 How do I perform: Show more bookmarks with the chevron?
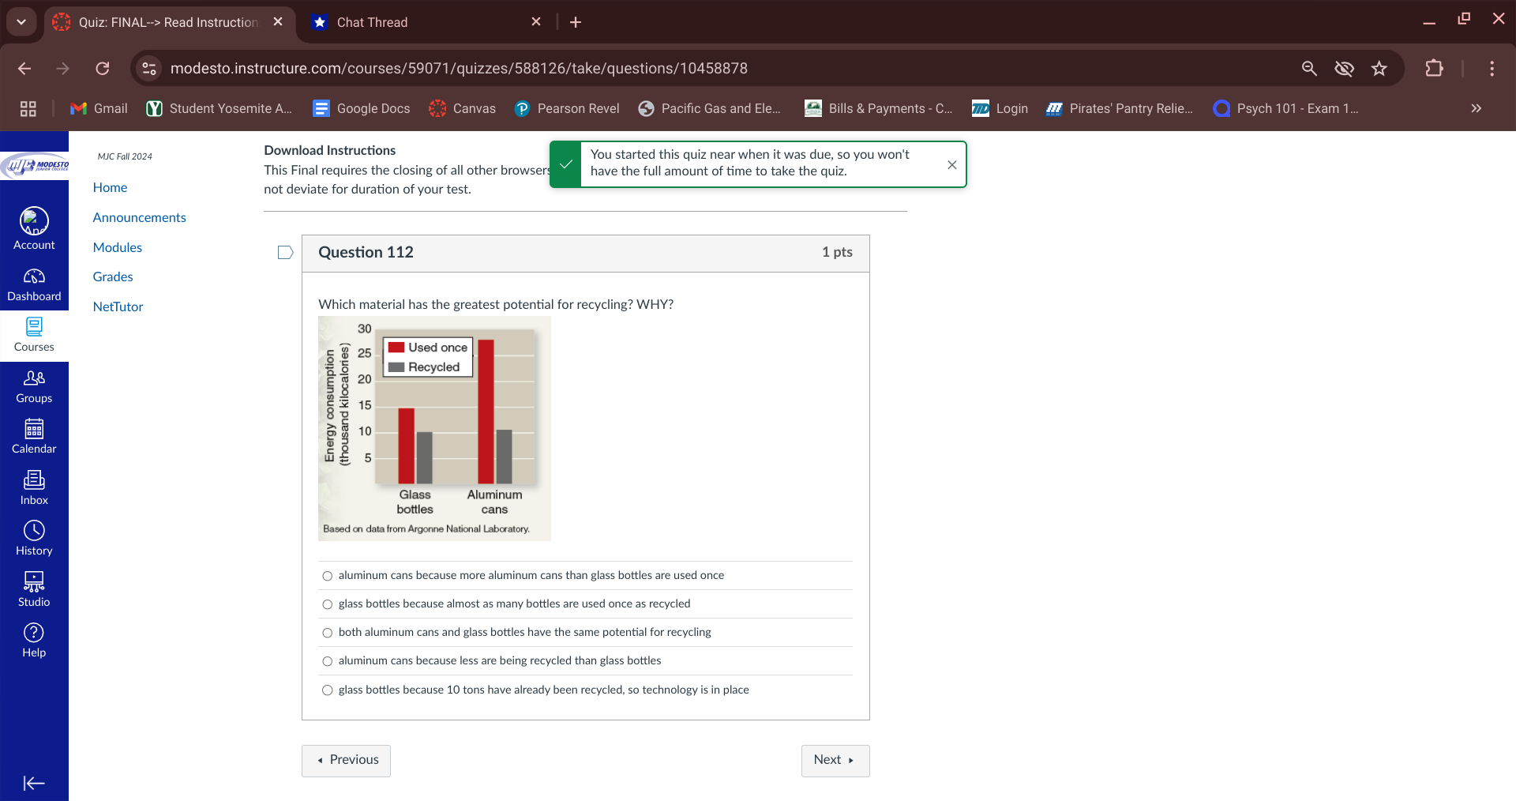click(1477, 109)
